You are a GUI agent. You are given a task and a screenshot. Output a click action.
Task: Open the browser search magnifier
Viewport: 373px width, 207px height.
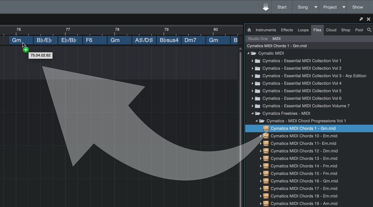[369, 30]
